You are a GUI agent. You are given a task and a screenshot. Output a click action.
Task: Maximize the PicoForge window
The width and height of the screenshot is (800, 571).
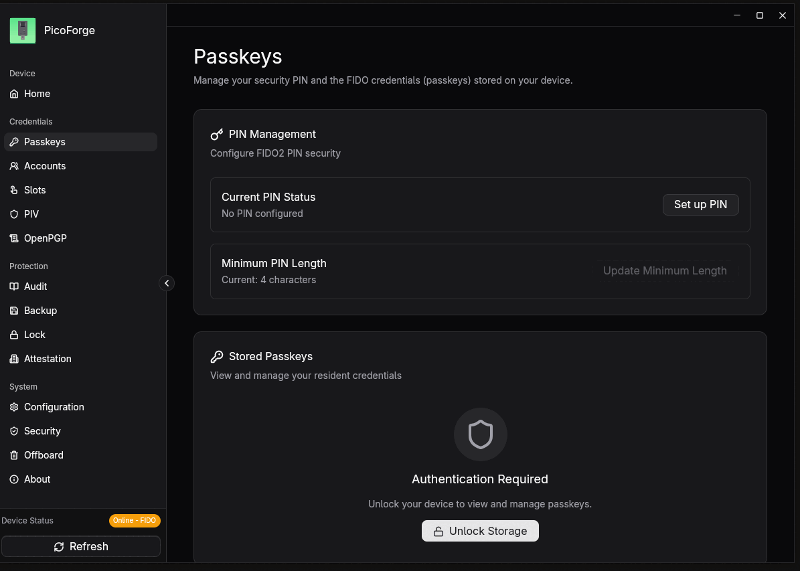[760, 15]
